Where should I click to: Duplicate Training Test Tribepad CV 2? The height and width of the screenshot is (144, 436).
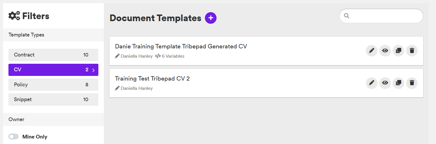(x=398, y=83)
